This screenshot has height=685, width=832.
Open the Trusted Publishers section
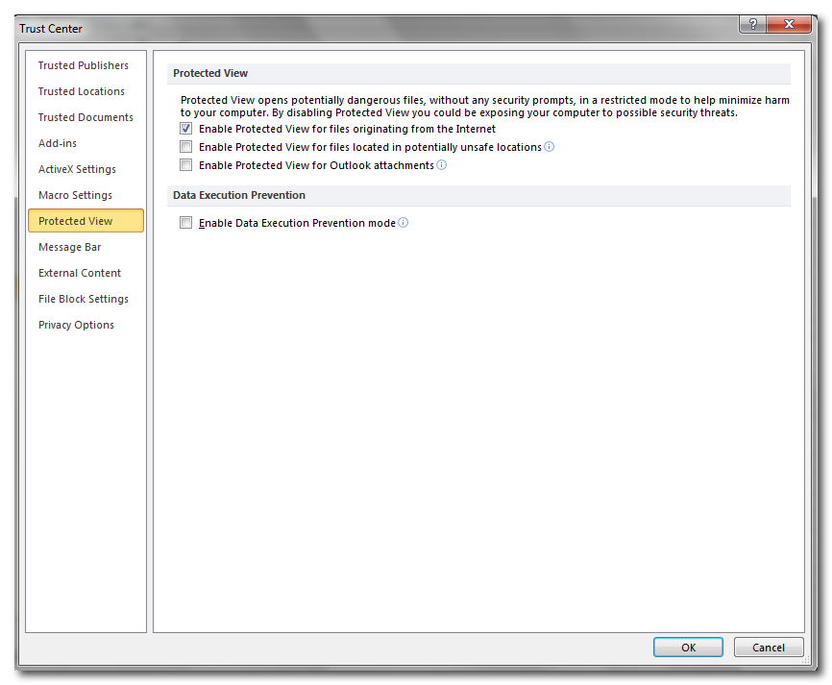click(x=84, y=65)
